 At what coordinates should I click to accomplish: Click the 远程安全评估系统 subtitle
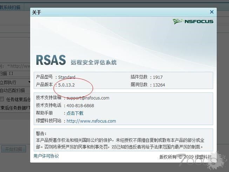click(94, 62)
